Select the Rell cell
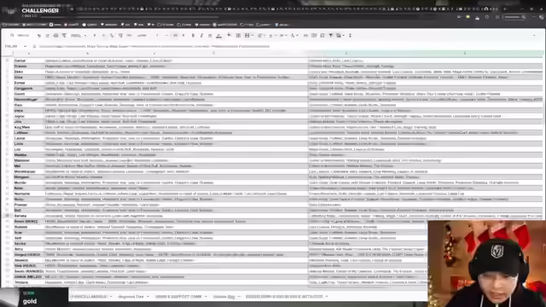This screenshot has width=546, height=307. pos(28,211)
